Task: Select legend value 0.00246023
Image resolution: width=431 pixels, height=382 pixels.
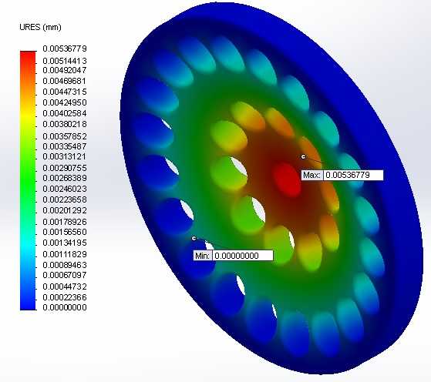Action: click(65, 189)
